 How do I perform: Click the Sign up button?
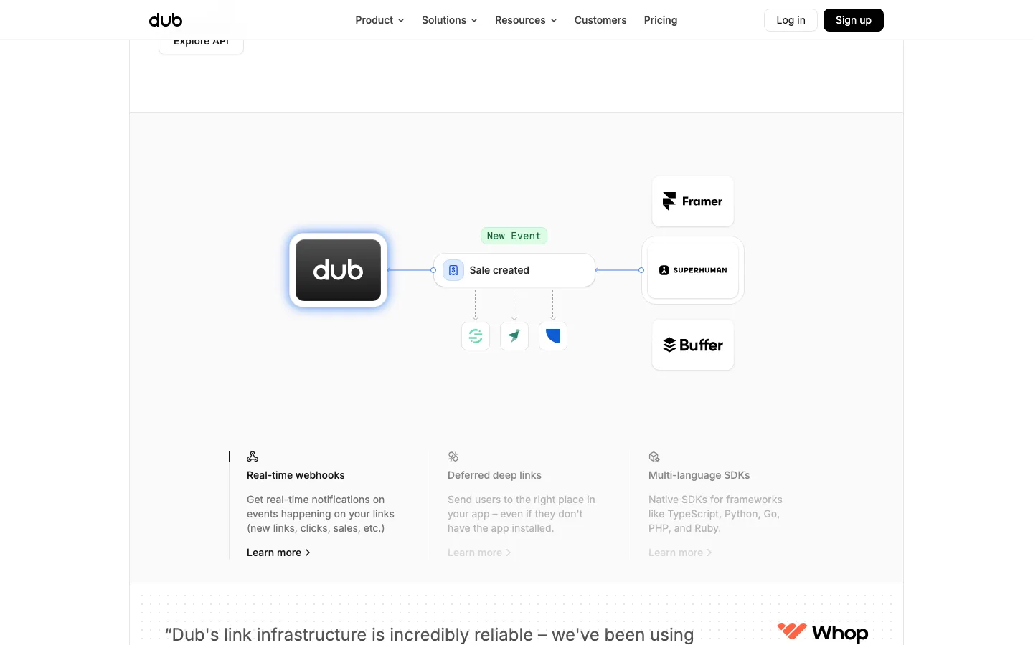[854, 20]
